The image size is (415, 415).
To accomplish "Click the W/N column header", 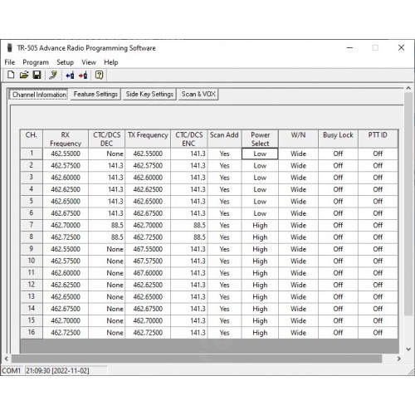I will (298, 139).
